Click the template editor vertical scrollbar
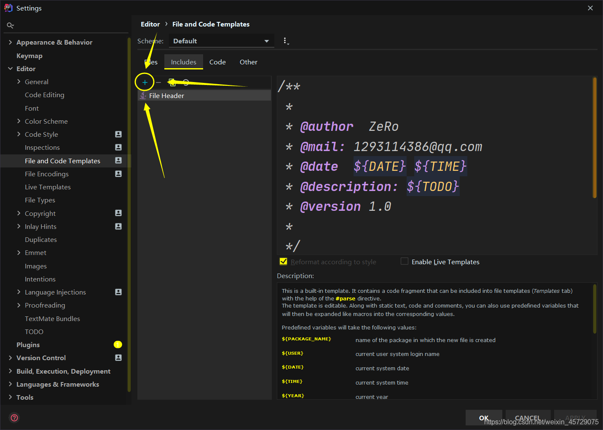The height and width of the screenshot is (430, 603). pos(595,137)
